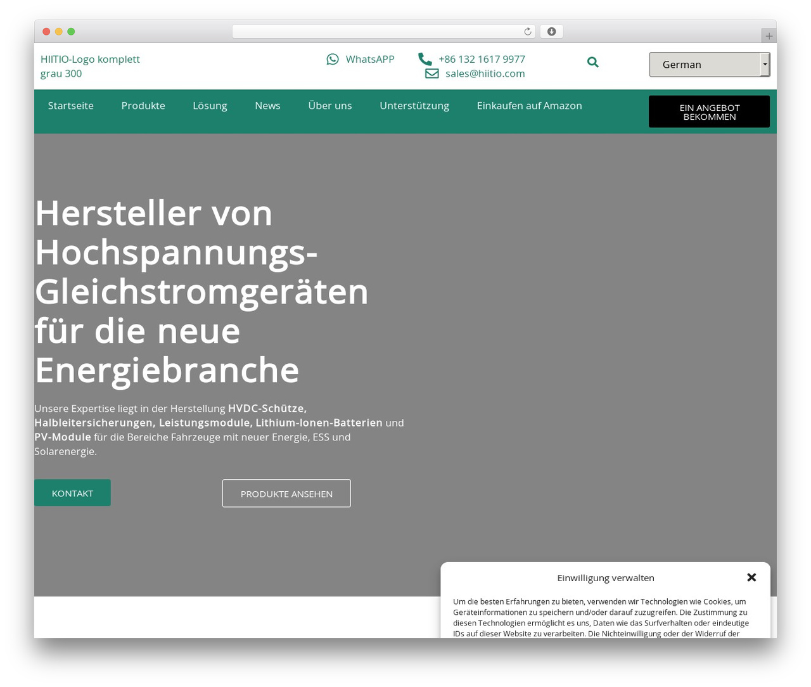Click the Einwilligung verwalten heading
811x687 pixels.
(x=606, y=578)
